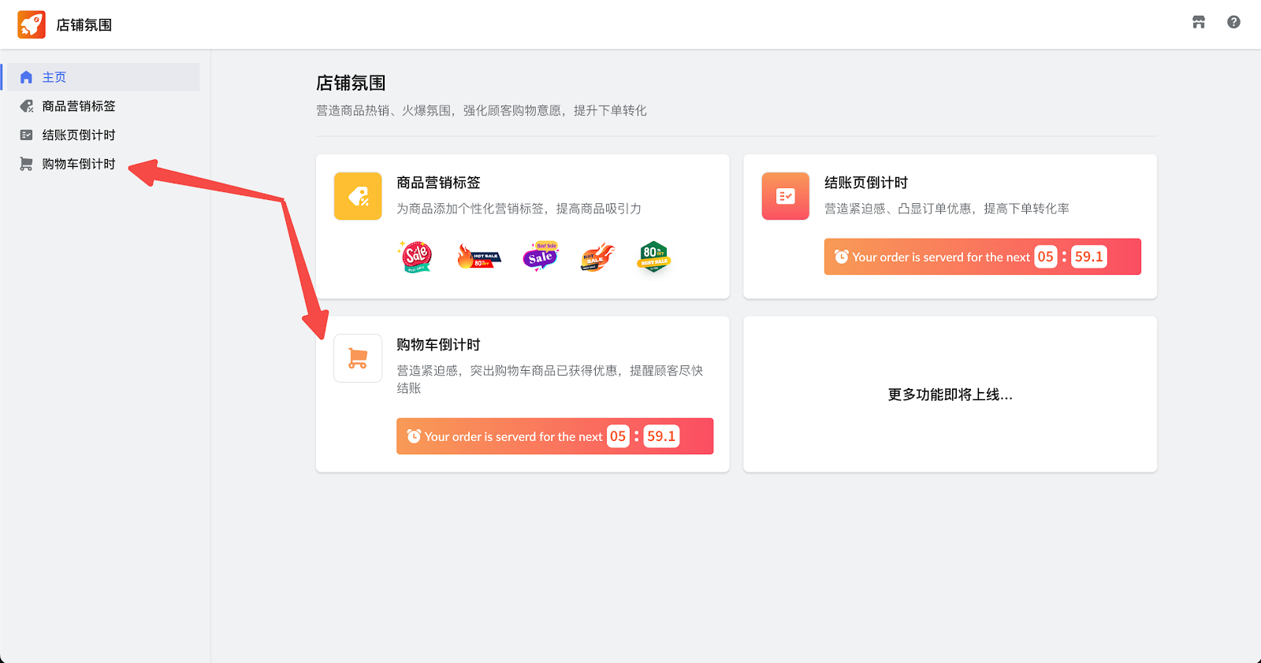Click the red checklist icon on 结账页倒计时 card
This screenshot has width=1261, height=663.
pyautogui.click(x=786, y=196)
